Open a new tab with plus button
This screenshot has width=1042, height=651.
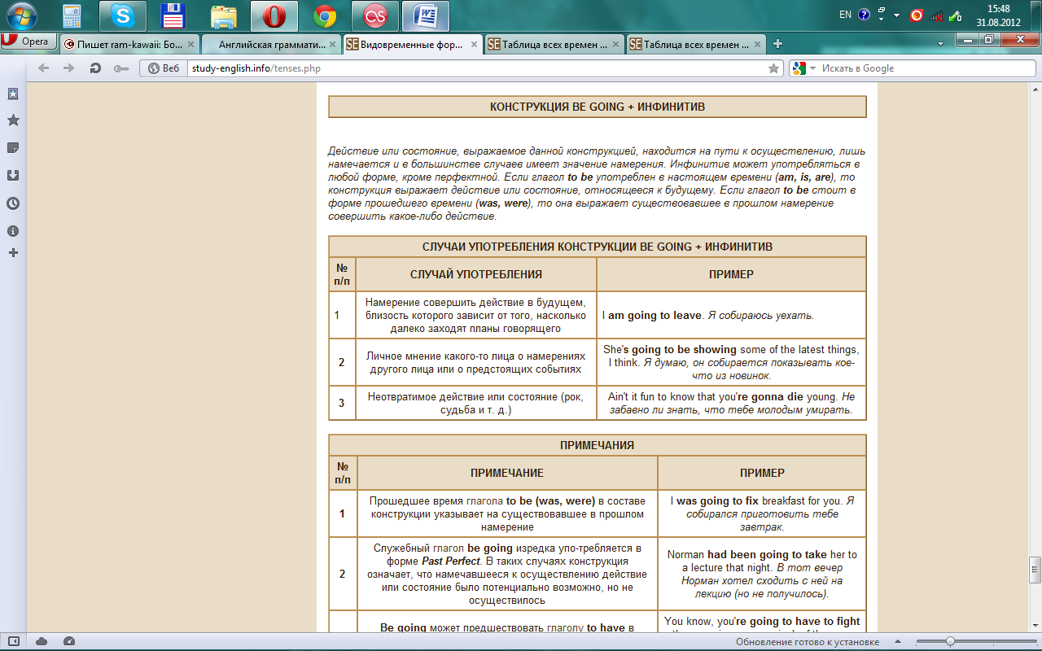pyautogui.click(x=778, y=44)
